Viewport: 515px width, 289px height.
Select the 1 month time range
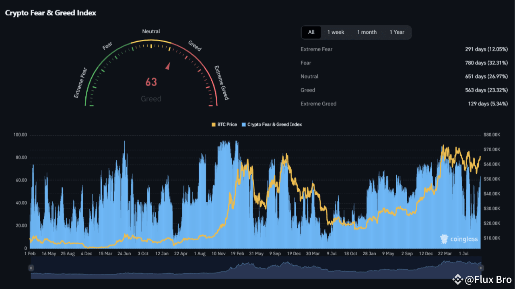(x=367, y=32)
